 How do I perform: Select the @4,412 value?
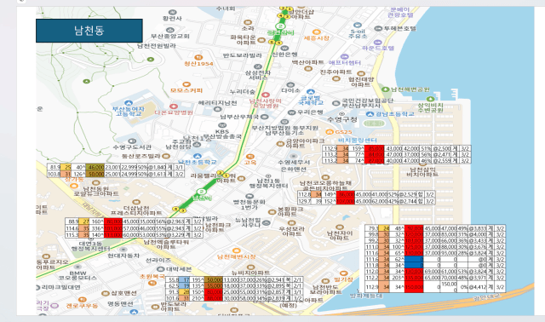(x=477, y=287)
